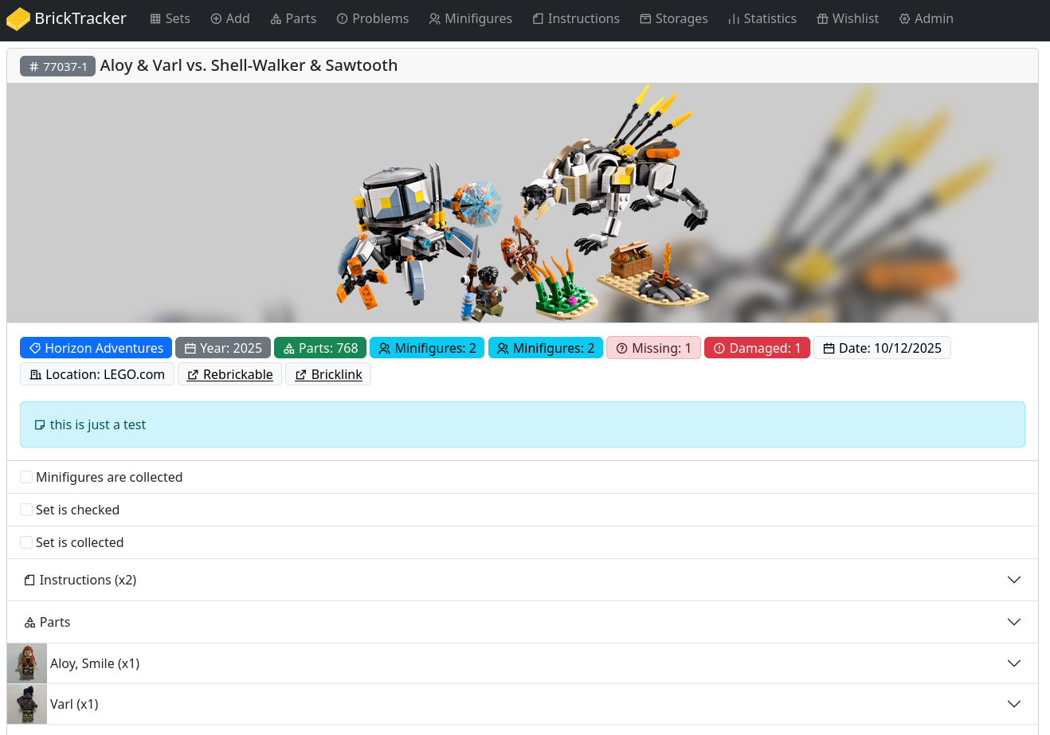
Task: Open the Statistics page
Action: pyautogui.click(x=762, y=18)
